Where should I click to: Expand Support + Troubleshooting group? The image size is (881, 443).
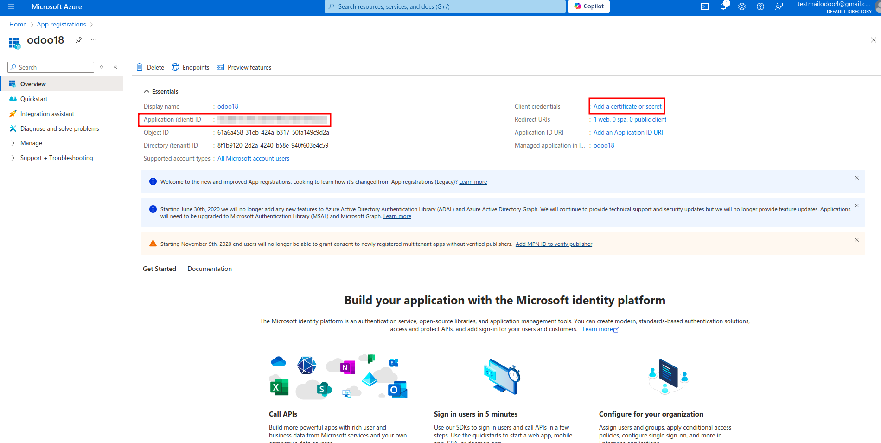[x=56, y=158]
